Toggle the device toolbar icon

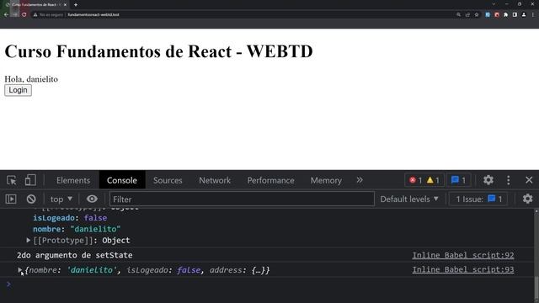coord(30,180)
